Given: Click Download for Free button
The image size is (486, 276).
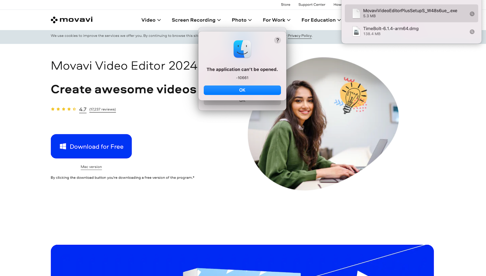Looking at the screenshot, I should 91,146.
